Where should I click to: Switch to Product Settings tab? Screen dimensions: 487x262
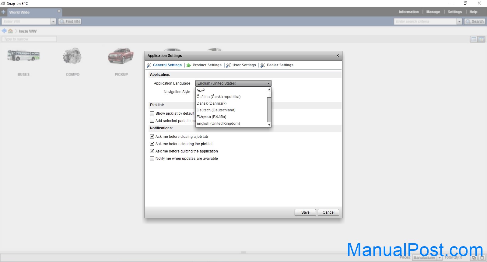point(207,65)
